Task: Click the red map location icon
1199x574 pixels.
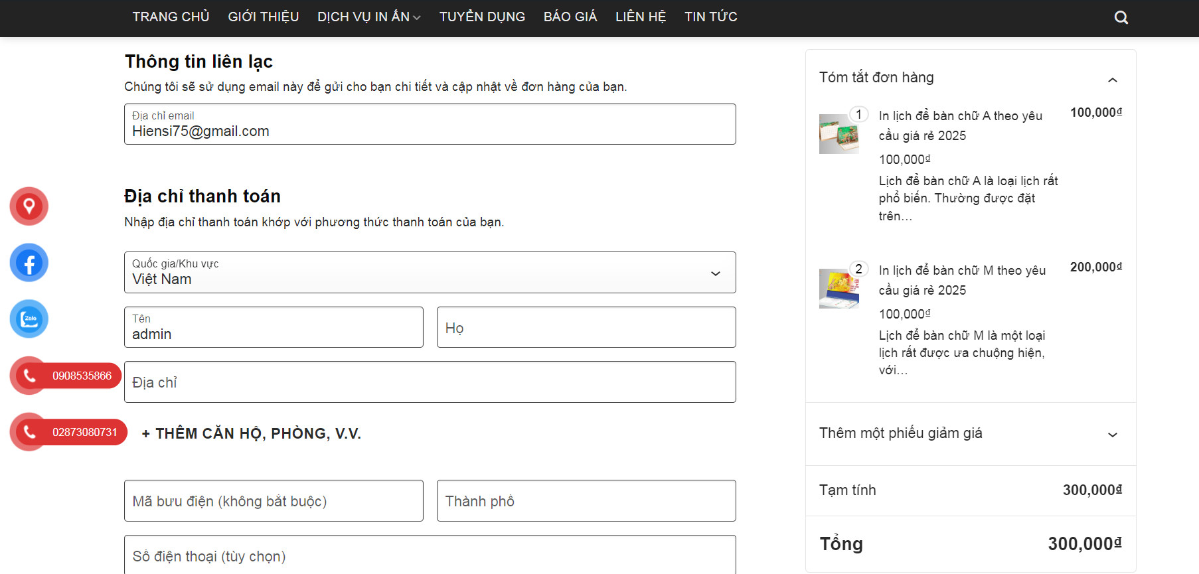Action: [29, 206]
